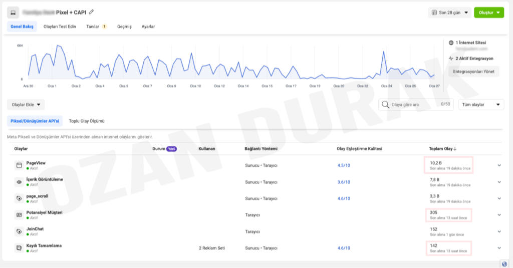
Task: Click the 1 İnternet Sitesi label
Action: 471,43
